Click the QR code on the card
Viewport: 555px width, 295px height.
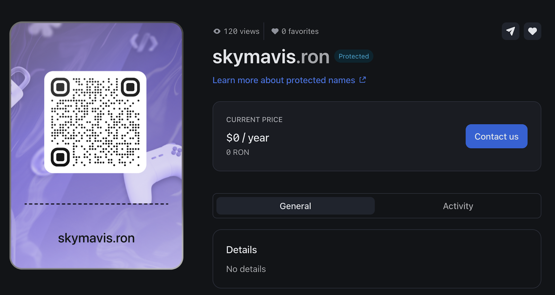95,122
